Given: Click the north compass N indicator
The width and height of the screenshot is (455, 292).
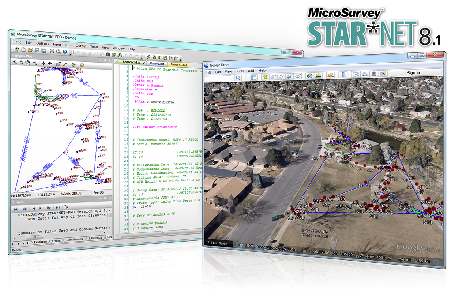Looking at the screenshot, I should (428, 81).
